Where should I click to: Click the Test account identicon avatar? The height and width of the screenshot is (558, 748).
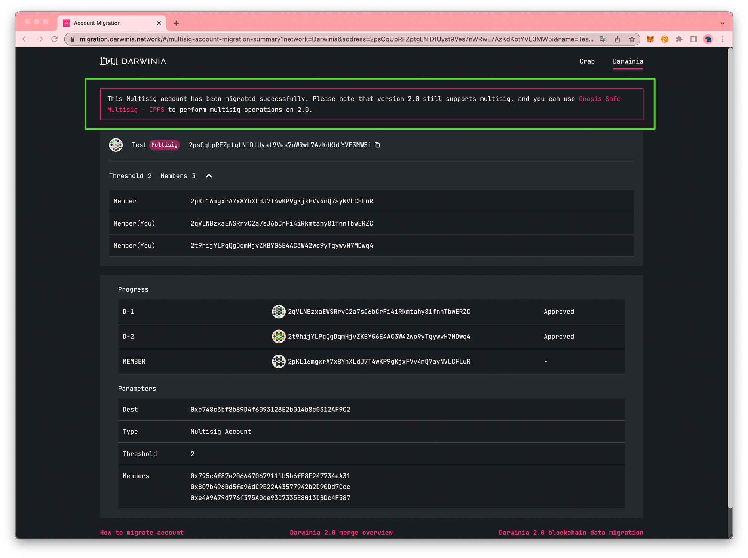[x=116, y=145]
